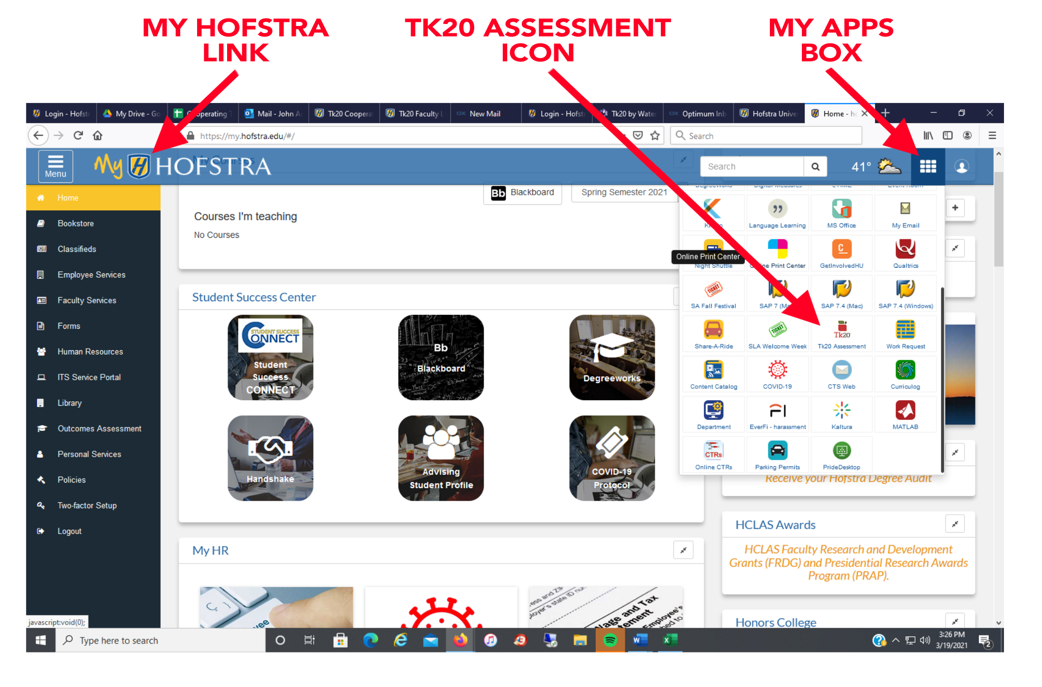The width and height of the screenshot is (1042, 687).
Task: Collapse the My HR panel
Action: point(683,550)
